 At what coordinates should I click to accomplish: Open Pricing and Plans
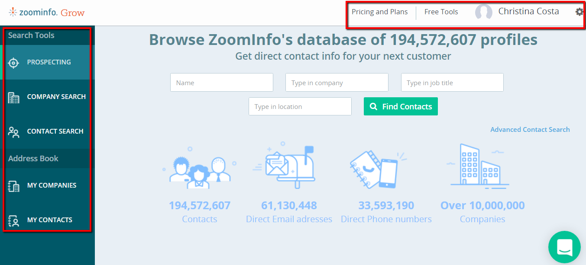[x=380, y=12]
